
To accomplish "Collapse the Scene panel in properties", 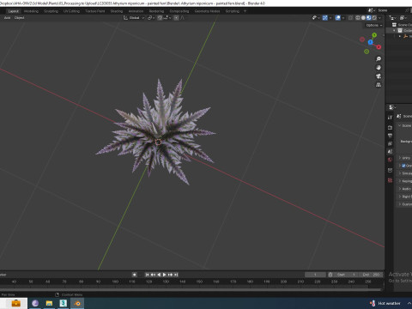I will pos(400,125).
